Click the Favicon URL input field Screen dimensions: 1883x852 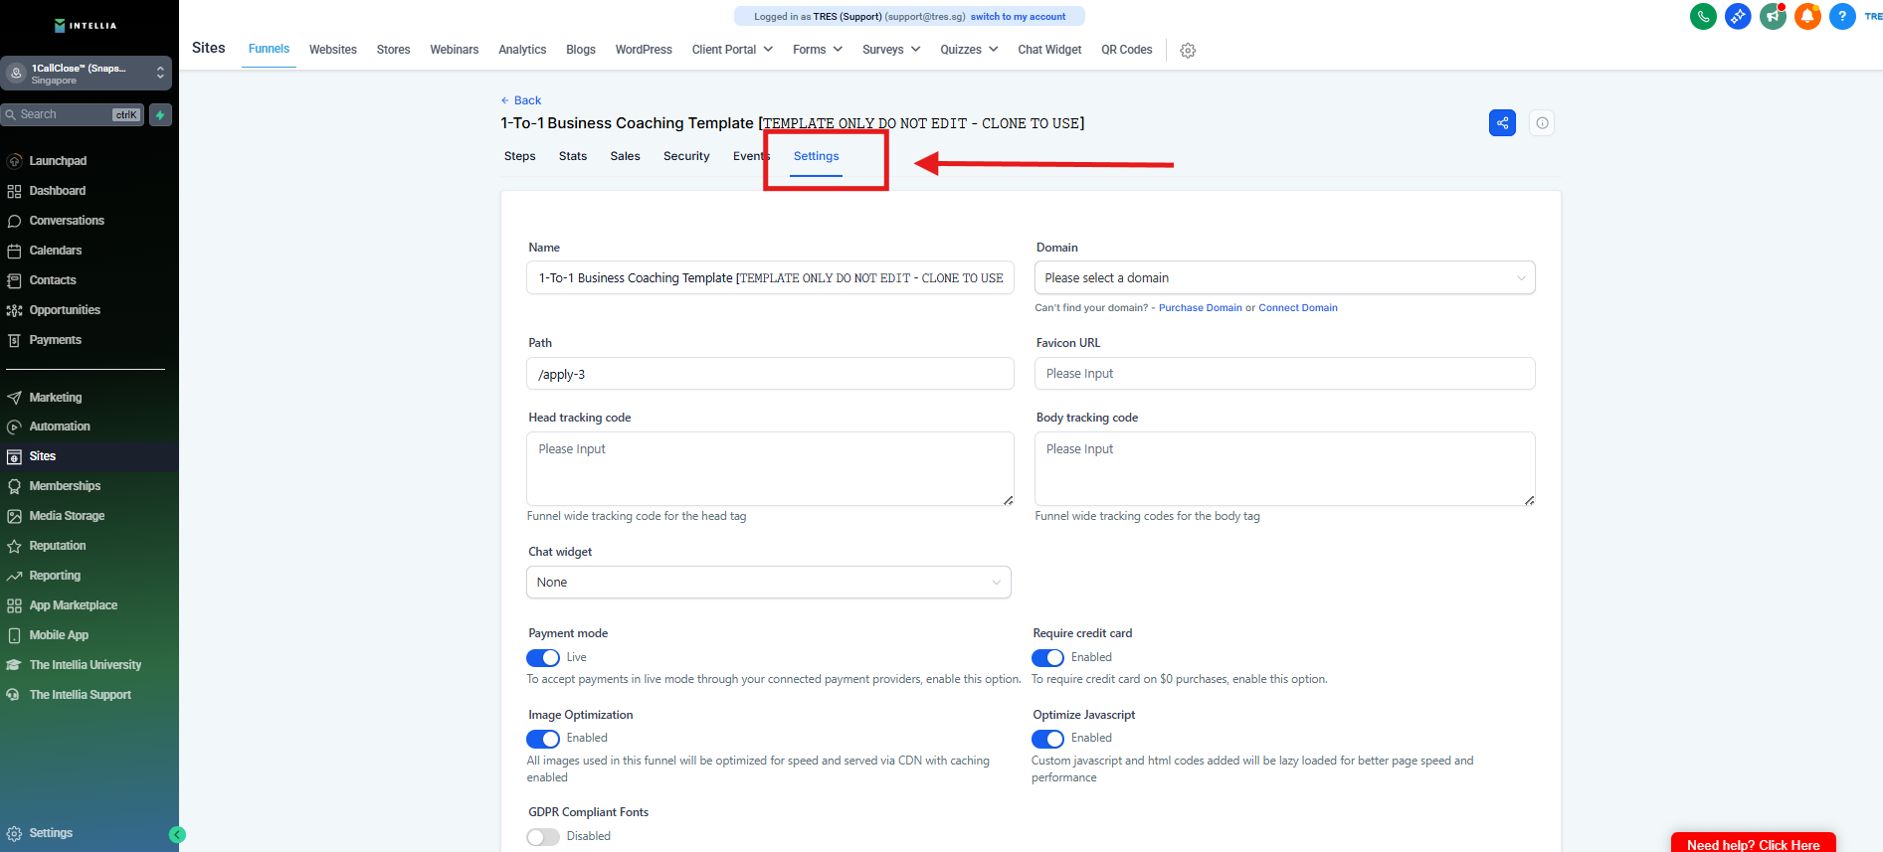click(x=1284, y=374)
